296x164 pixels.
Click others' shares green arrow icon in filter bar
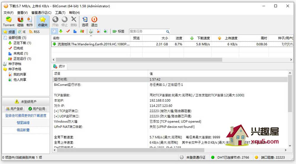pos(105,31)
